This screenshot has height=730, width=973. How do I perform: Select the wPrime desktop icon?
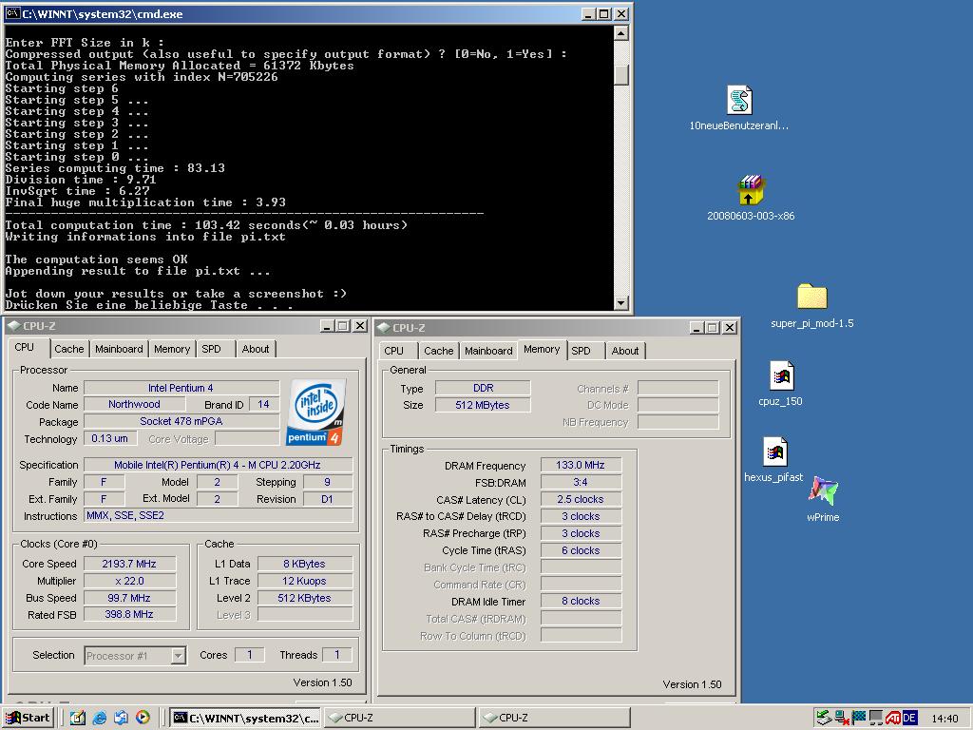tap(824, 491)
